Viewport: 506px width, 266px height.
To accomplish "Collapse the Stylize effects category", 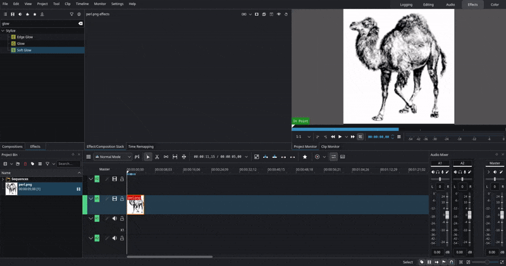I will pos(3,30).
